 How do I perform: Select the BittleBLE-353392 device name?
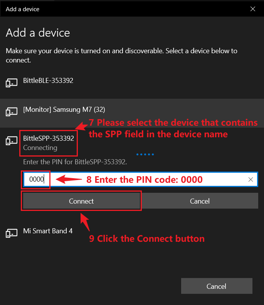coord(48,81)
